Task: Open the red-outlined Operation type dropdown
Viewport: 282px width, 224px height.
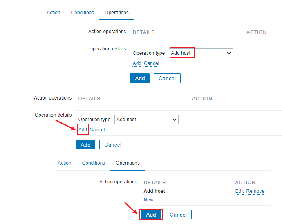Action: [x=201, y=53]
